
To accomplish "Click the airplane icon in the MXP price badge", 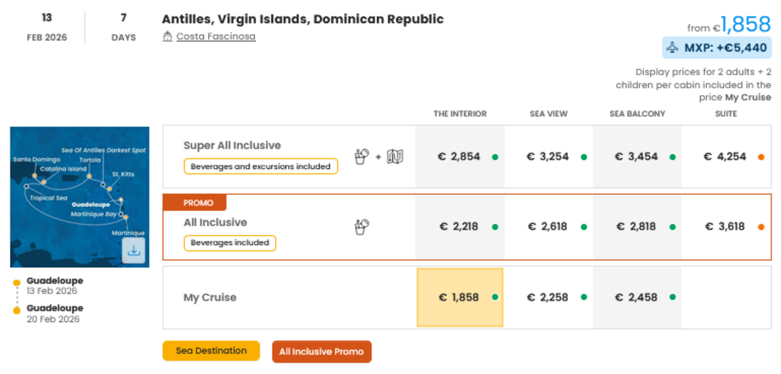I will (673, 47).
